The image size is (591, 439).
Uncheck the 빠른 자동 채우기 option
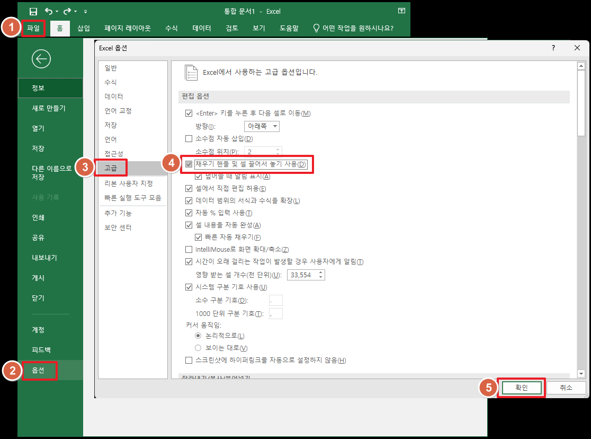coord(198,237)
